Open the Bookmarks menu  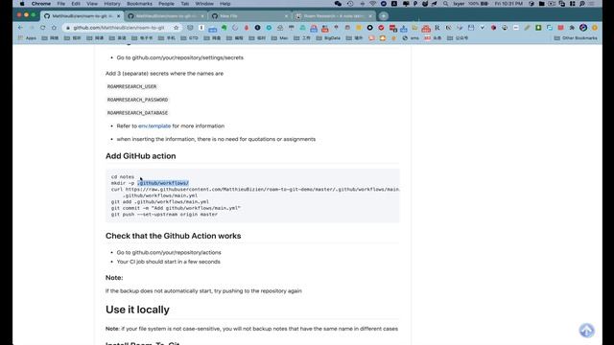[x=139, y=4]
